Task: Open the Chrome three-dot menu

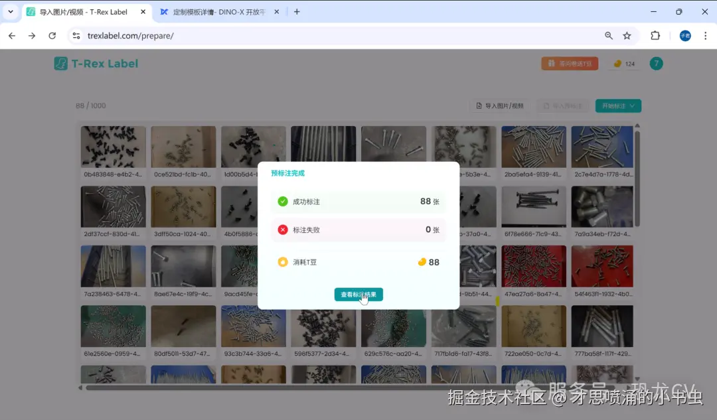Action: click(x=705, y=36)
